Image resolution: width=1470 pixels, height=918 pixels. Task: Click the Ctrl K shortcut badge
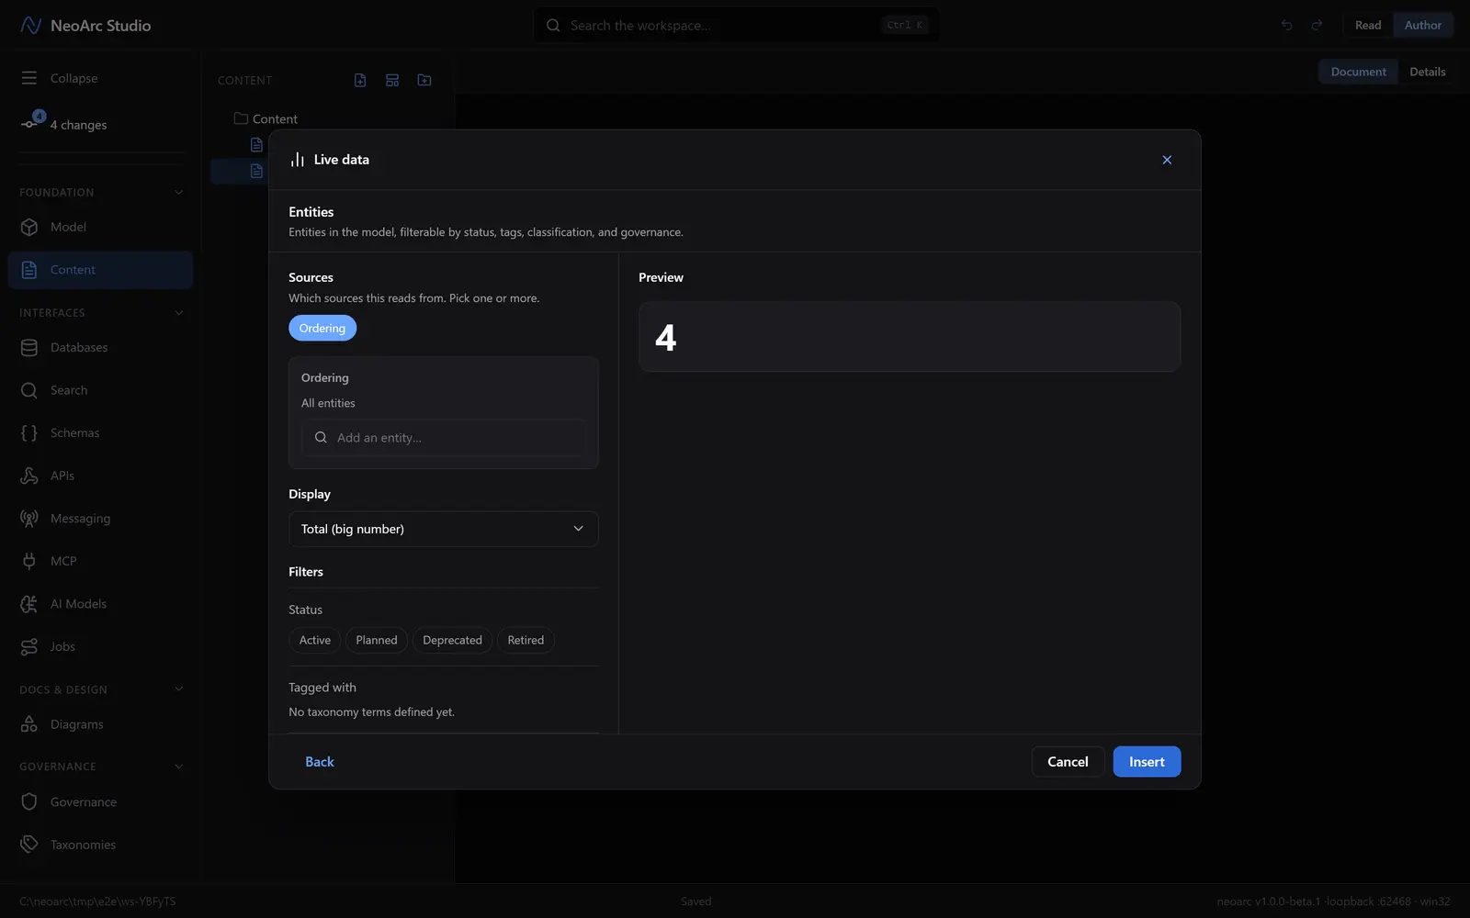click(905, 26)
